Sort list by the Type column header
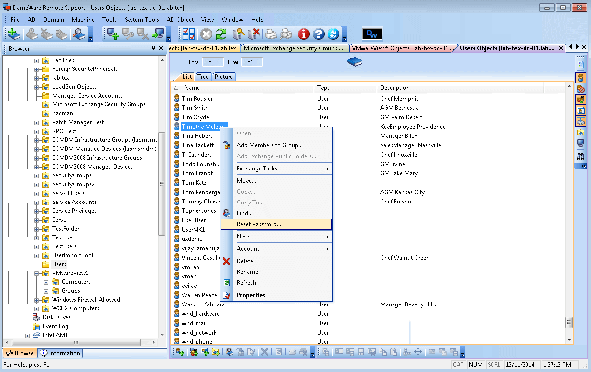 346,88
